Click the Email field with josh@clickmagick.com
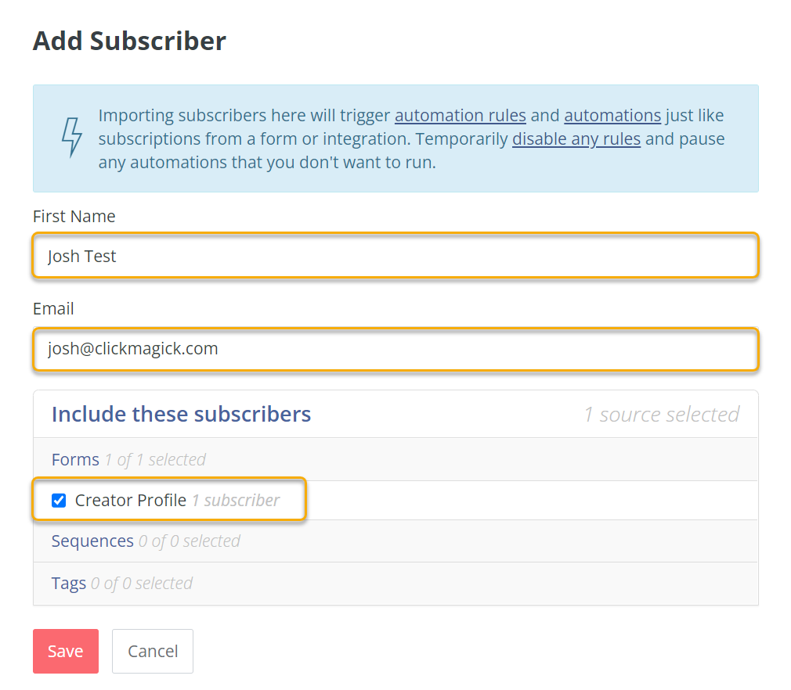Viewport: 791px width, 690px height. point(395,349)
